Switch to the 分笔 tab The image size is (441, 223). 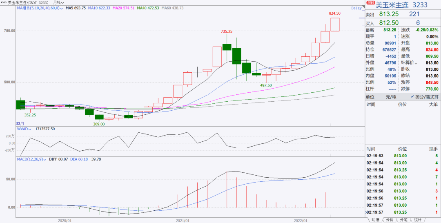tap(403, 220)
